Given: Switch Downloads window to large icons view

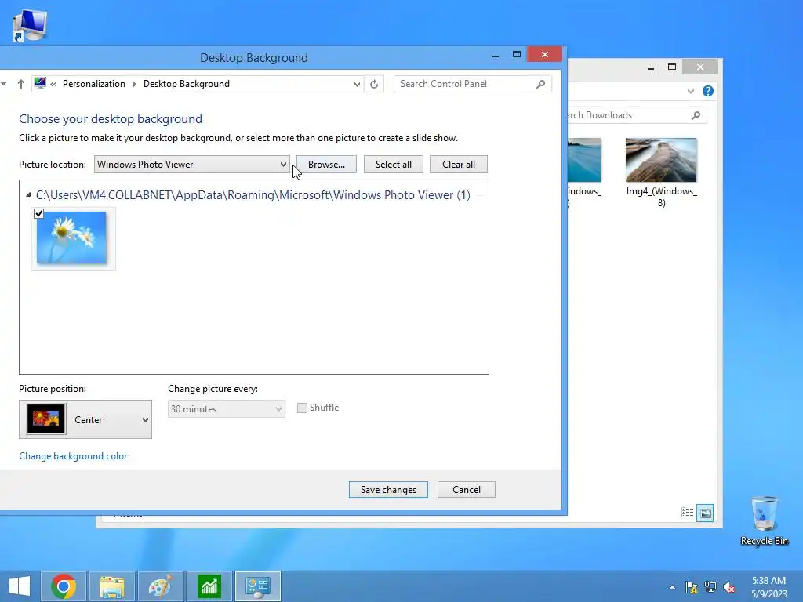Looking at the screenshot, I should pyautogui.click(x=705, y=513).
